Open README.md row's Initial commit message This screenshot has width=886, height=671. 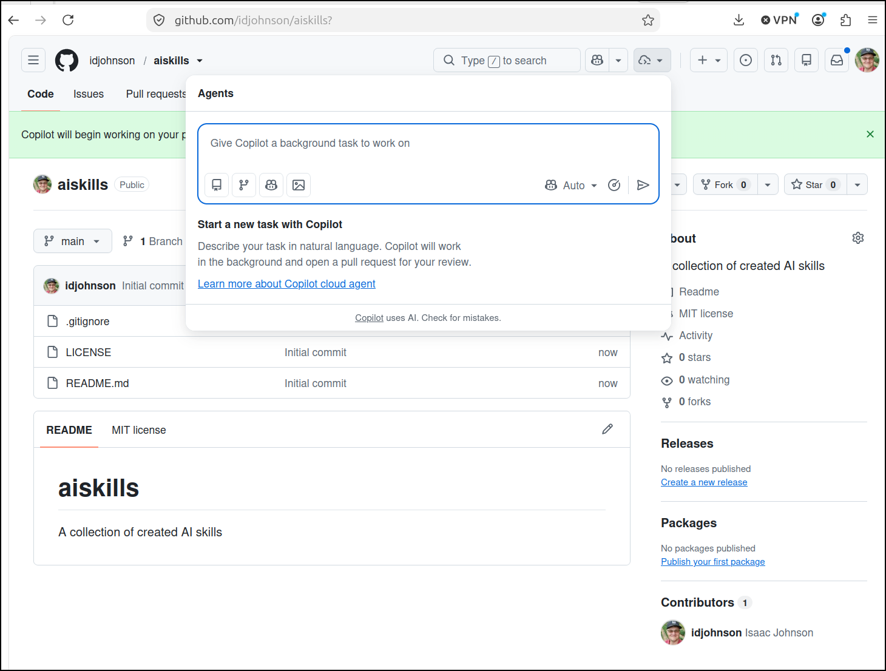316,383
